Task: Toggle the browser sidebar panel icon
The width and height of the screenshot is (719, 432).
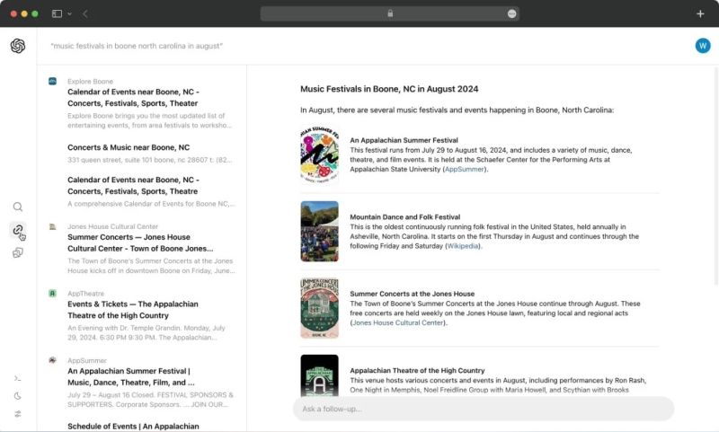Action: 57,13
